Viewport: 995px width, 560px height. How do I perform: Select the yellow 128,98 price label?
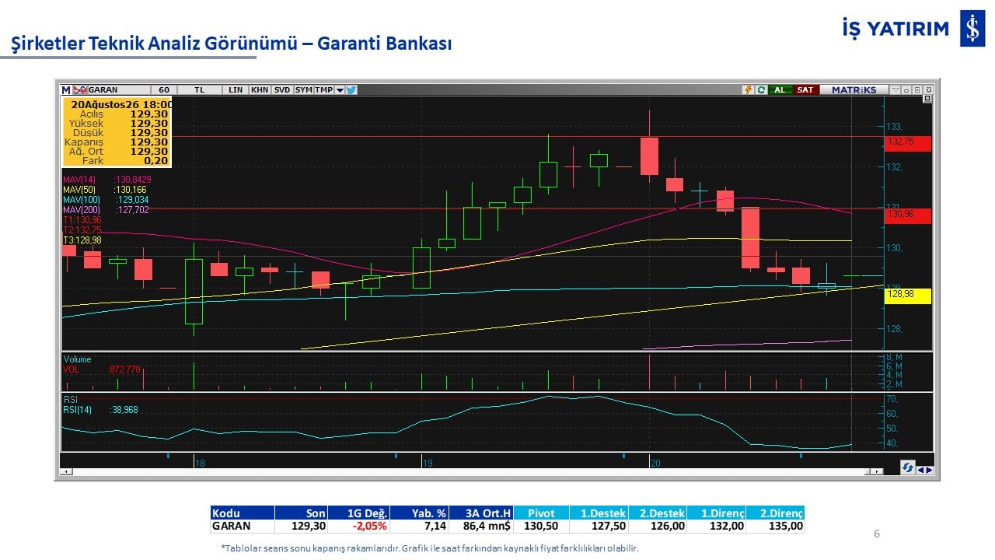pos(908,295)
